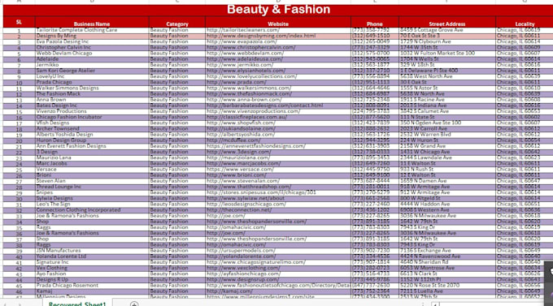This screenshot has height=306, width=553.
Task: Open the http://www.brioni.com/ link
Action: coord(237,175)
